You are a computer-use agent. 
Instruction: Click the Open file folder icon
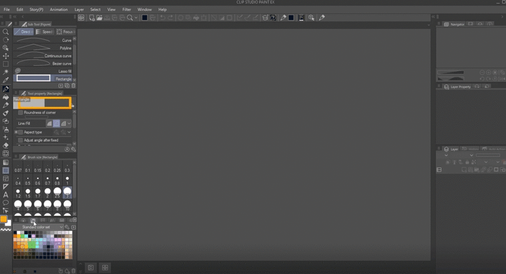(x=99, y=18)
